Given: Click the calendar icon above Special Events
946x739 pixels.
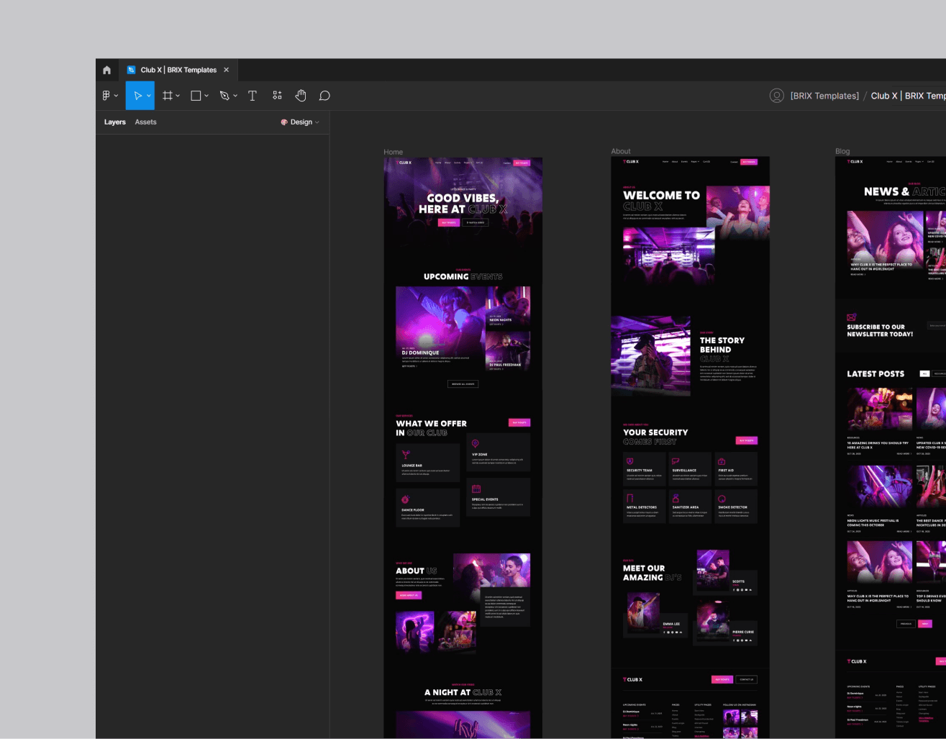Looking at the screenshot, I should (476, 489).
